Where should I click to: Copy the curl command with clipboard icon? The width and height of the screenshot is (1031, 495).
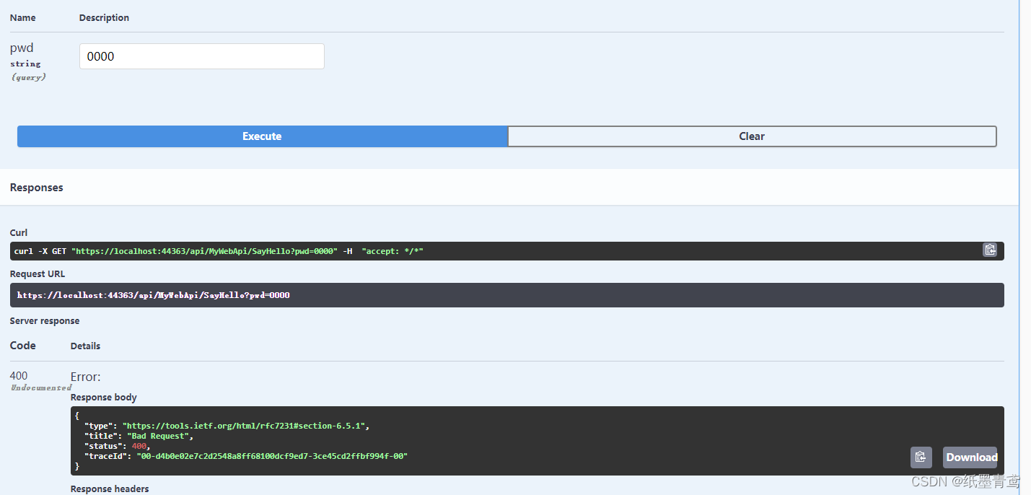tap(990, 250)
